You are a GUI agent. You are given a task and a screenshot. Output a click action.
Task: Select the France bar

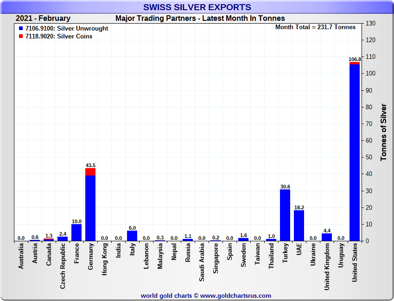pyautogui.click(x=76, y=232)
